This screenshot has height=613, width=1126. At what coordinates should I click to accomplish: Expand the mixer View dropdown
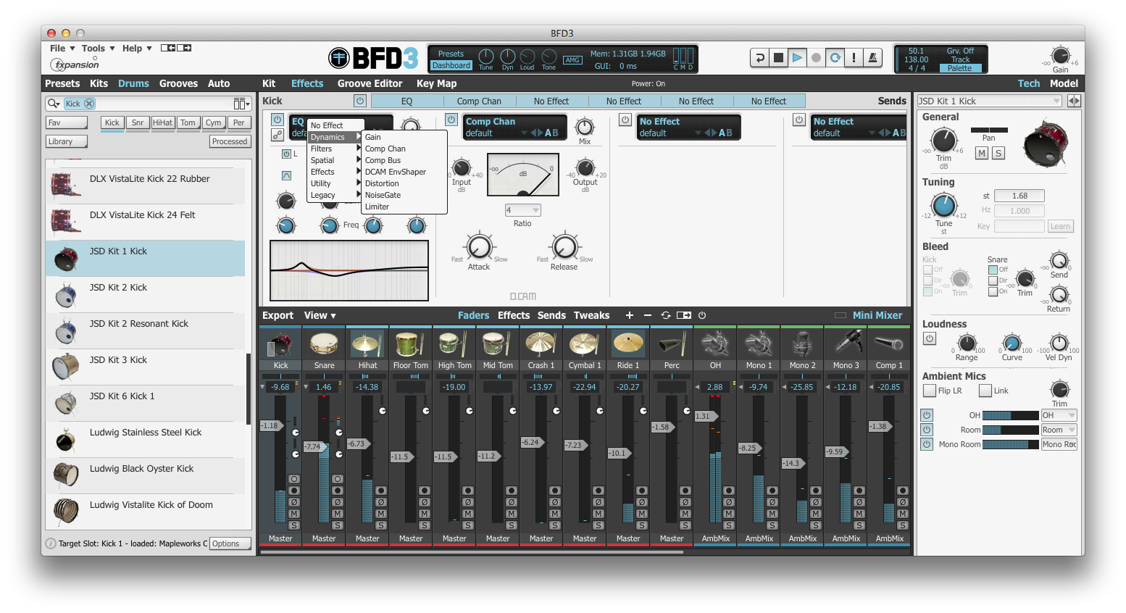click(320, 315)
